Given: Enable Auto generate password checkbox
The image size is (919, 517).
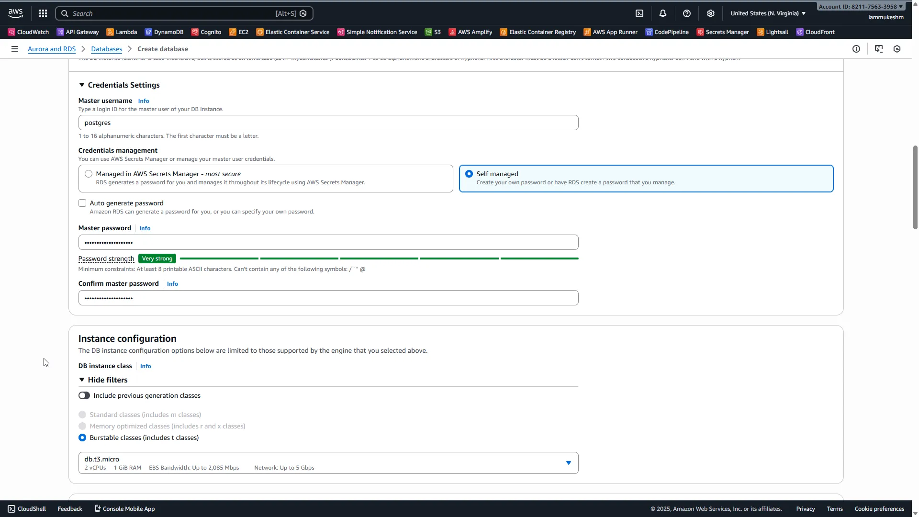Looking at the screenshot, I should tap(82, 202).
